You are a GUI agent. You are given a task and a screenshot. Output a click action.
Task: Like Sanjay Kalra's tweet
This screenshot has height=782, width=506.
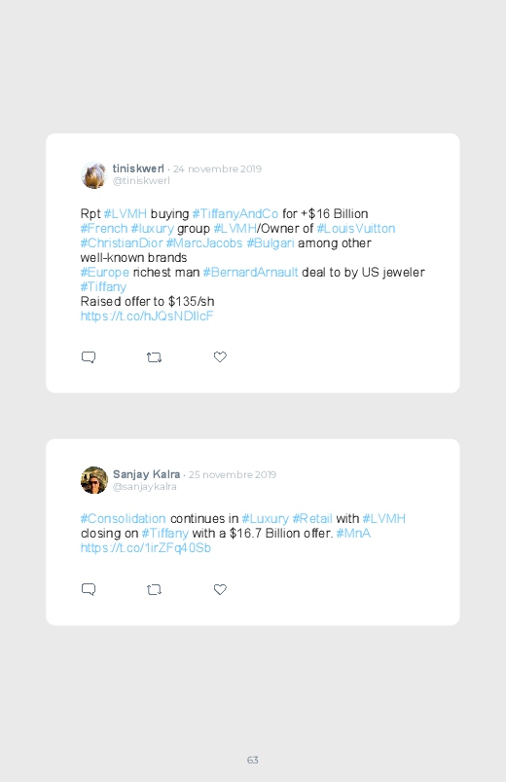pyautogui.click(x=220, y=589)
